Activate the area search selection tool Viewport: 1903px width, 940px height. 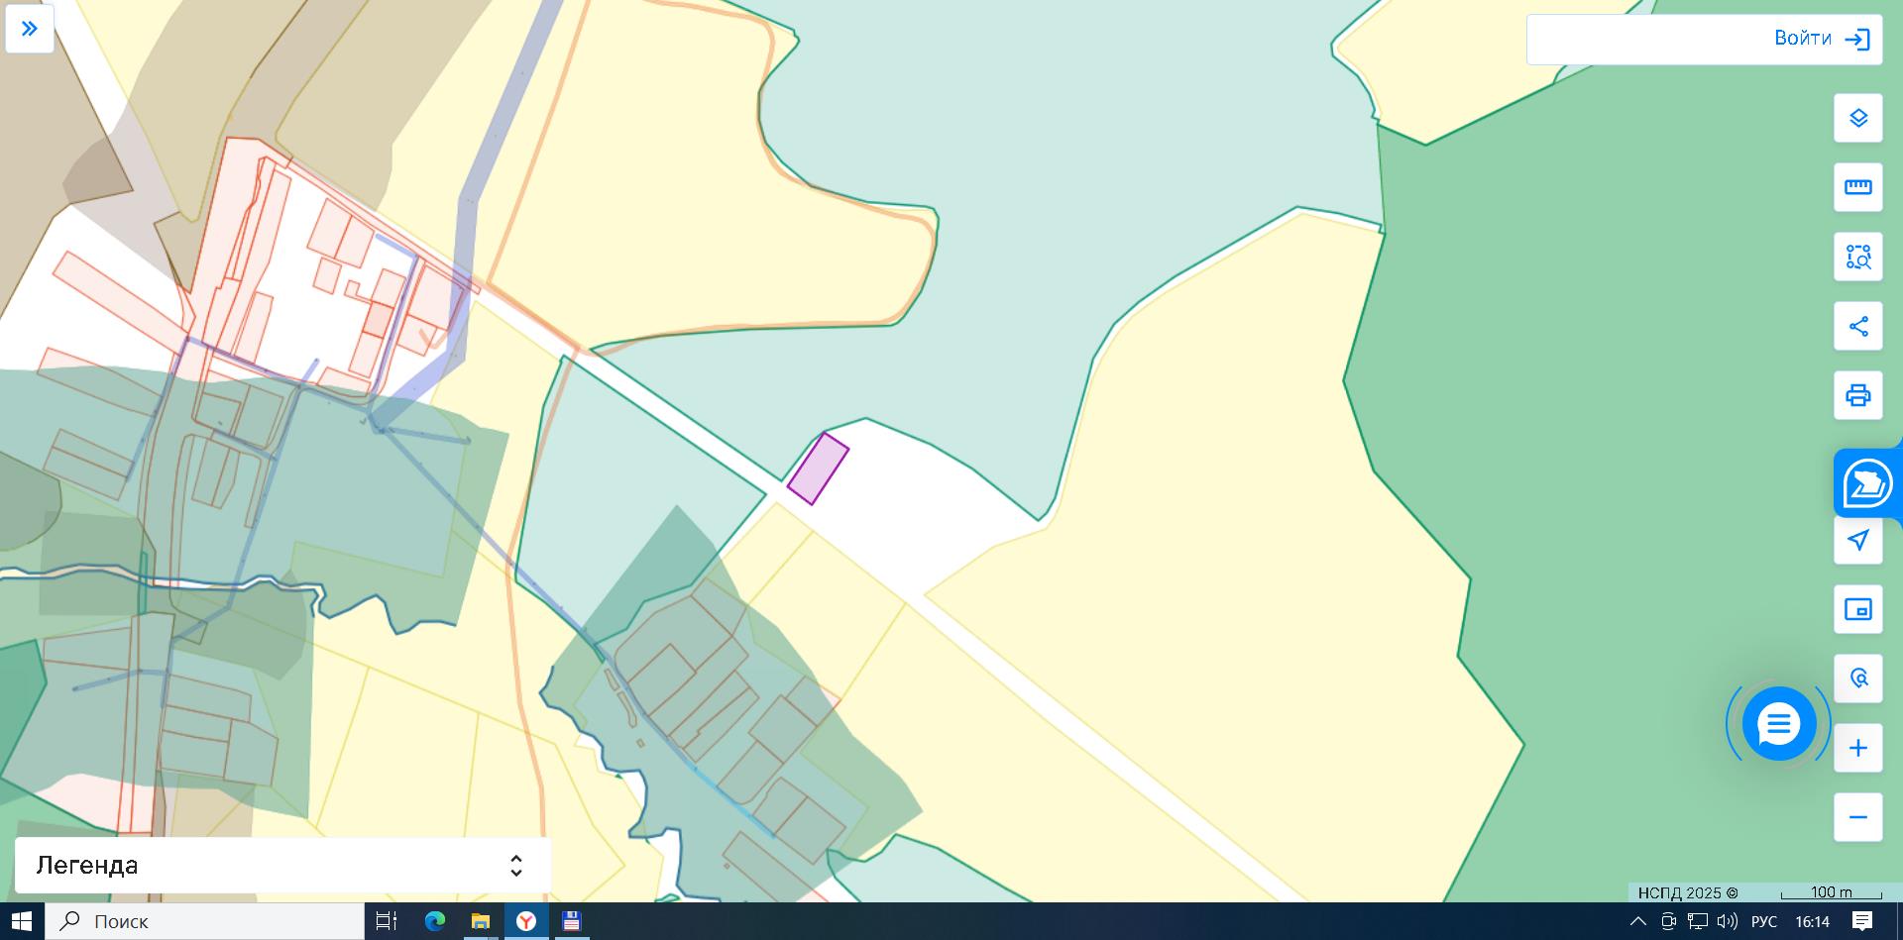(x=1857, y=257)
